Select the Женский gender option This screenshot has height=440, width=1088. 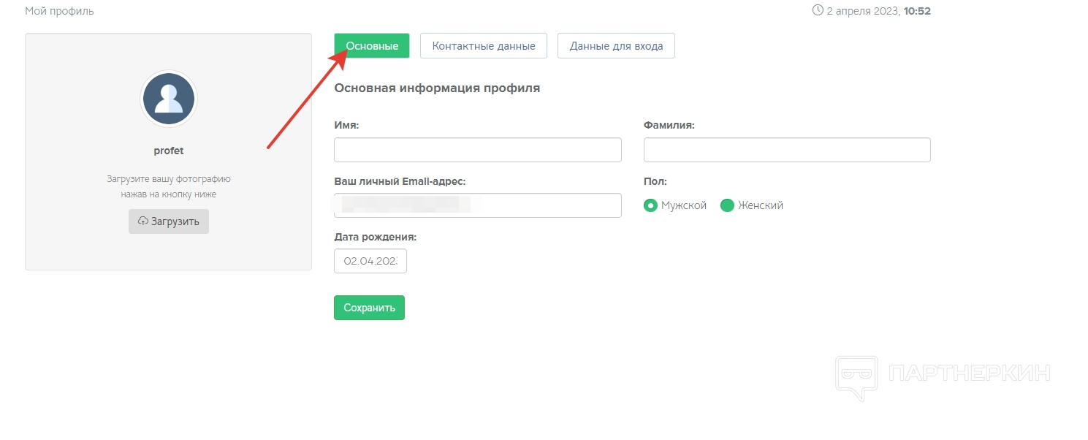727,205
